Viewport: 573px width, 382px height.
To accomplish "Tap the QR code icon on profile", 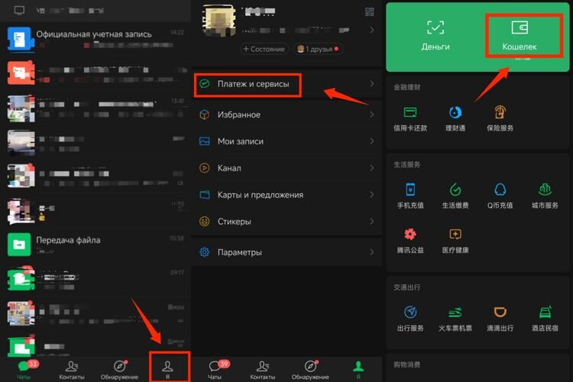I will (370, 12).
